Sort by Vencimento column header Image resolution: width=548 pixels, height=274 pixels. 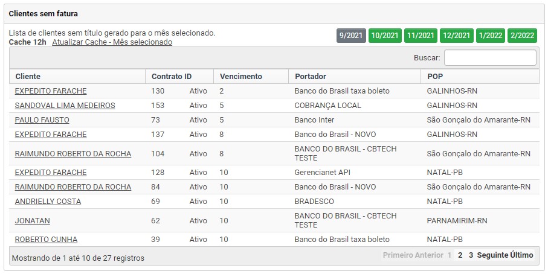241,77
